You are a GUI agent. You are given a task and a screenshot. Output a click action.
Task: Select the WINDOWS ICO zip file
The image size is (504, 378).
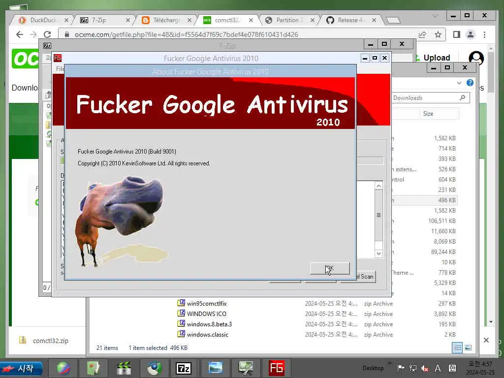point(207,314)
